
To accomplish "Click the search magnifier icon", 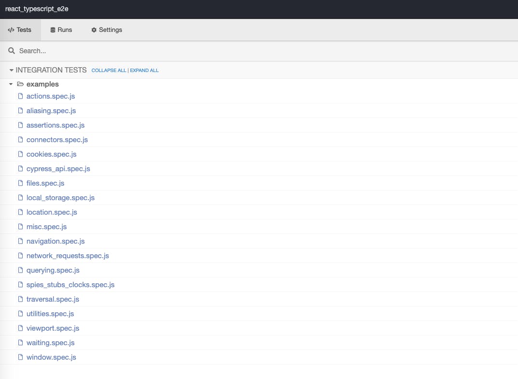I will (x=11, y=50).
